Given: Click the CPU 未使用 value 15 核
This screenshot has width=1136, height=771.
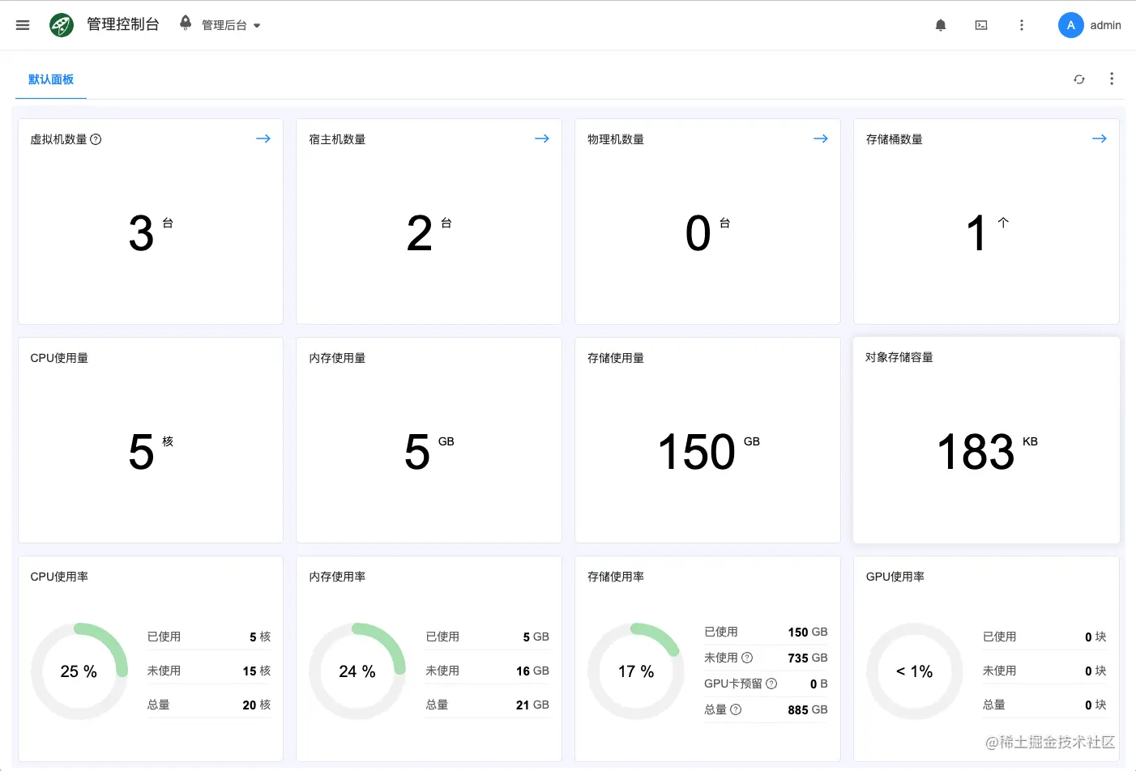Looking at the screenshot, I should pyautogui.click(x=257, y=671).
